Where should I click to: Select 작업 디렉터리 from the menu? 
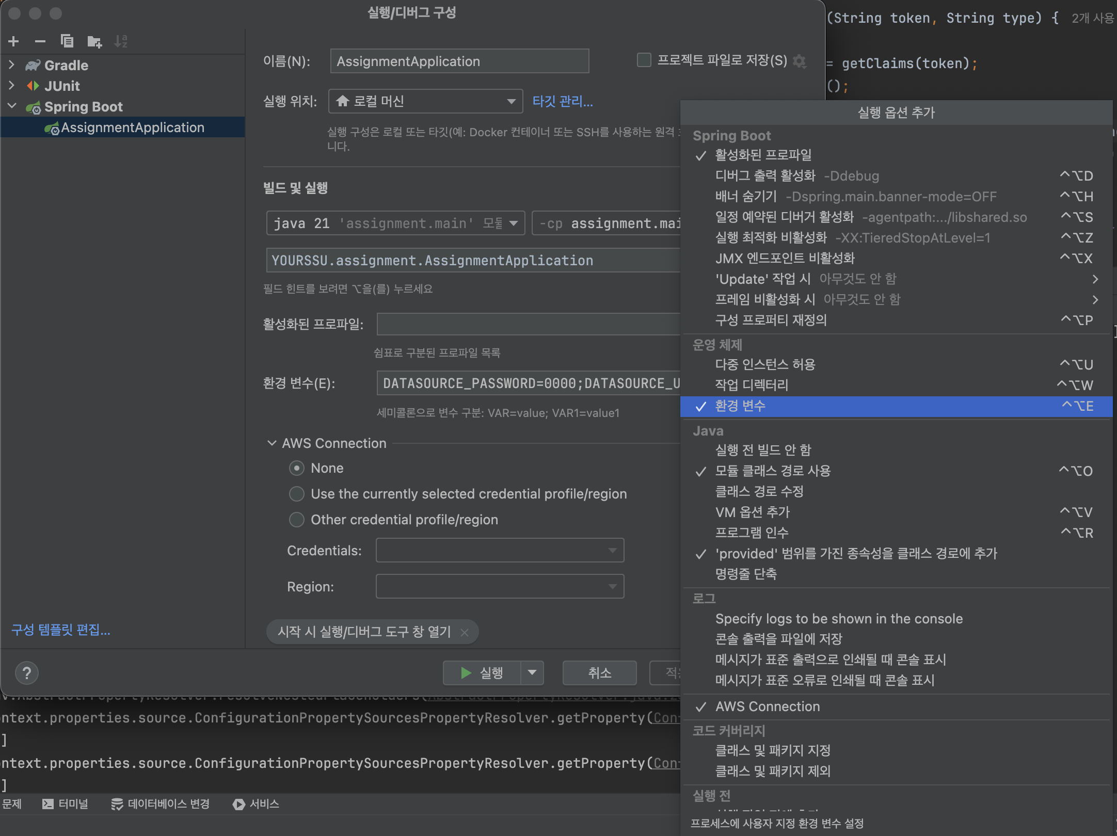coord(752,385)
